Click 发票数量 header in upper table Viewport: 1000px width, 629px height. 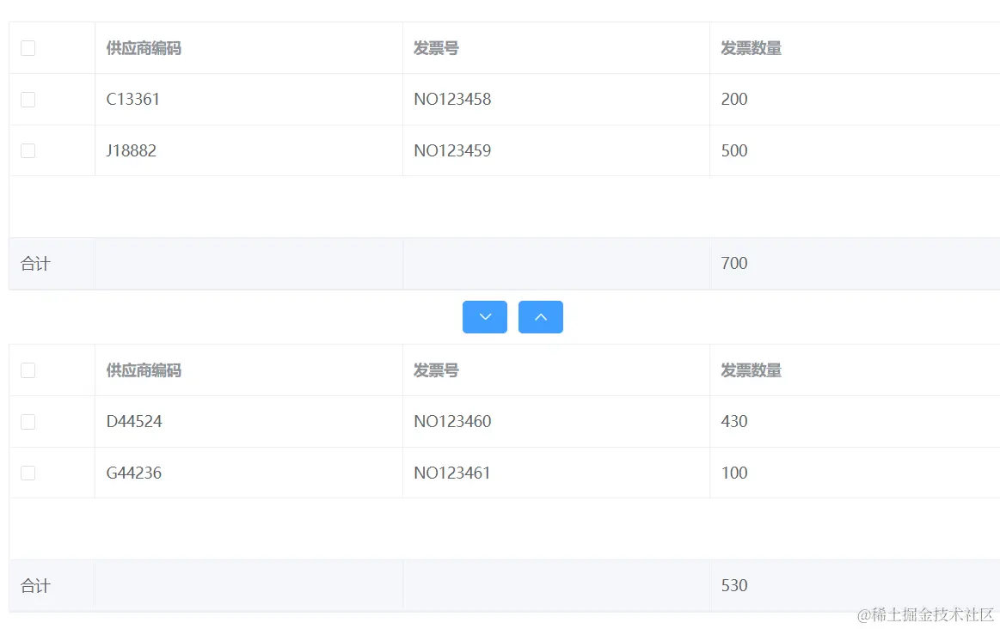[x=752, y=48]
